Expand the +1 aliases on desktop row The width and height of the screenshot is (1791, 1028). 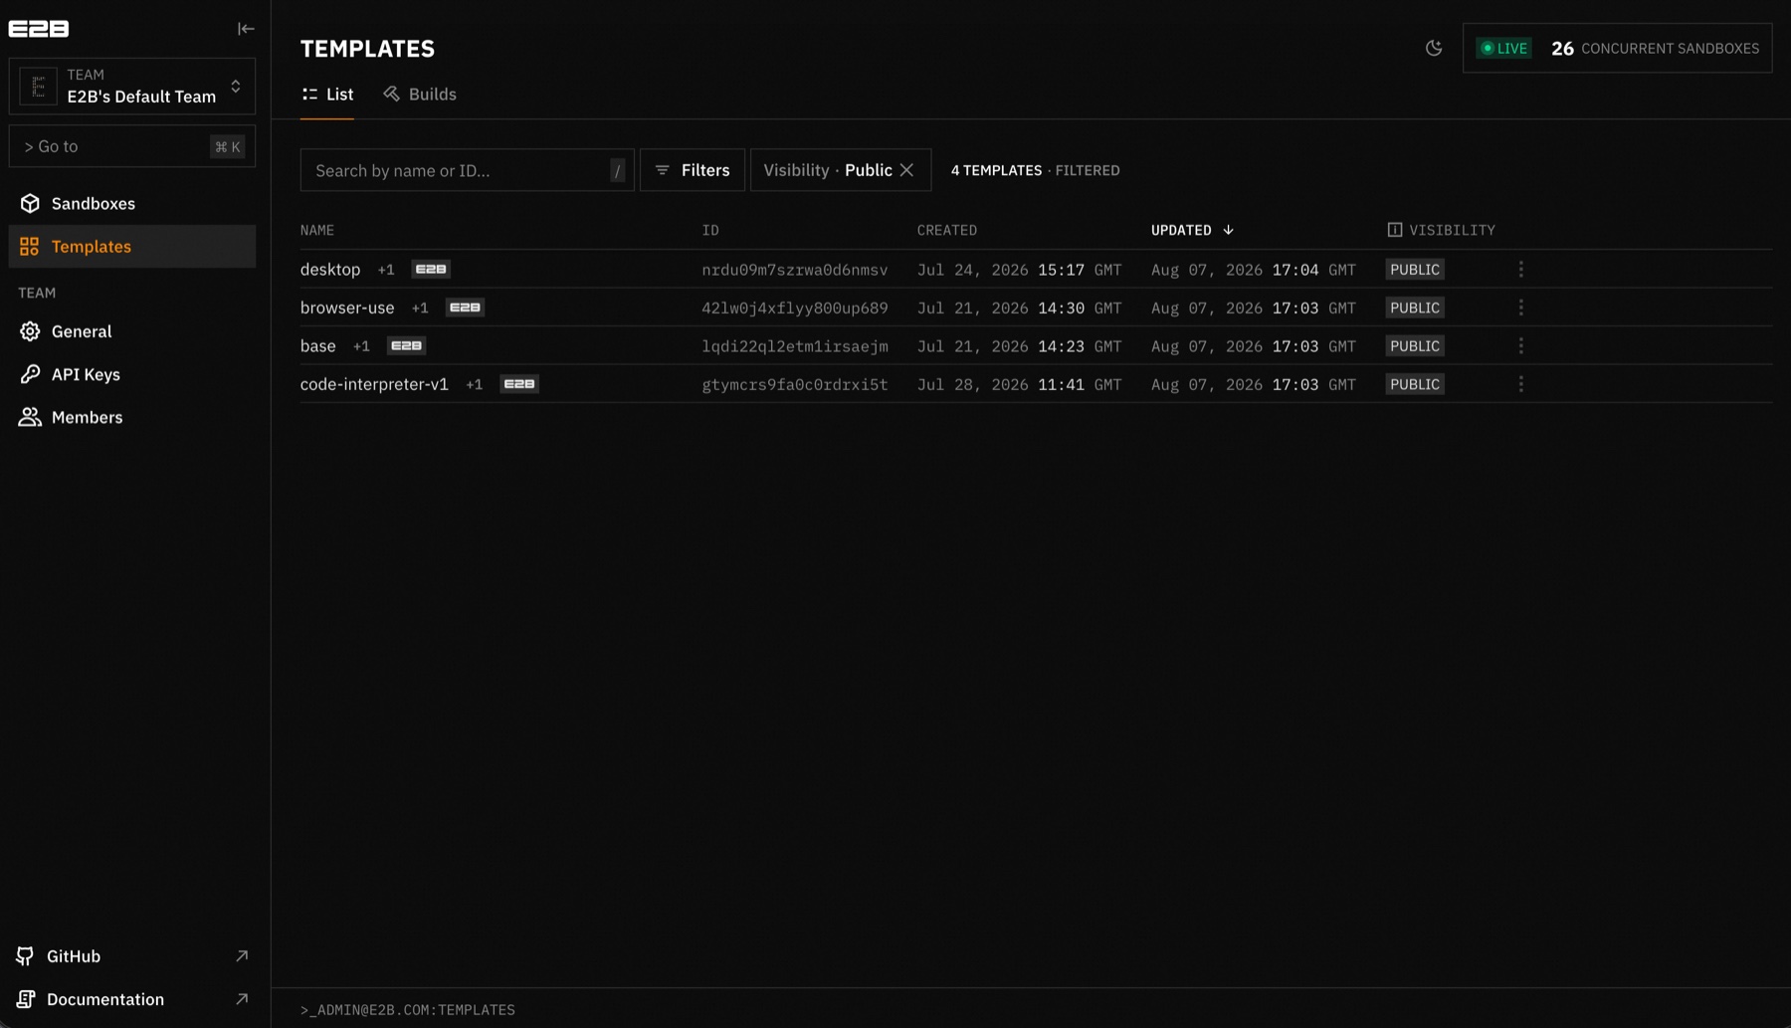[x=386, y=270]
